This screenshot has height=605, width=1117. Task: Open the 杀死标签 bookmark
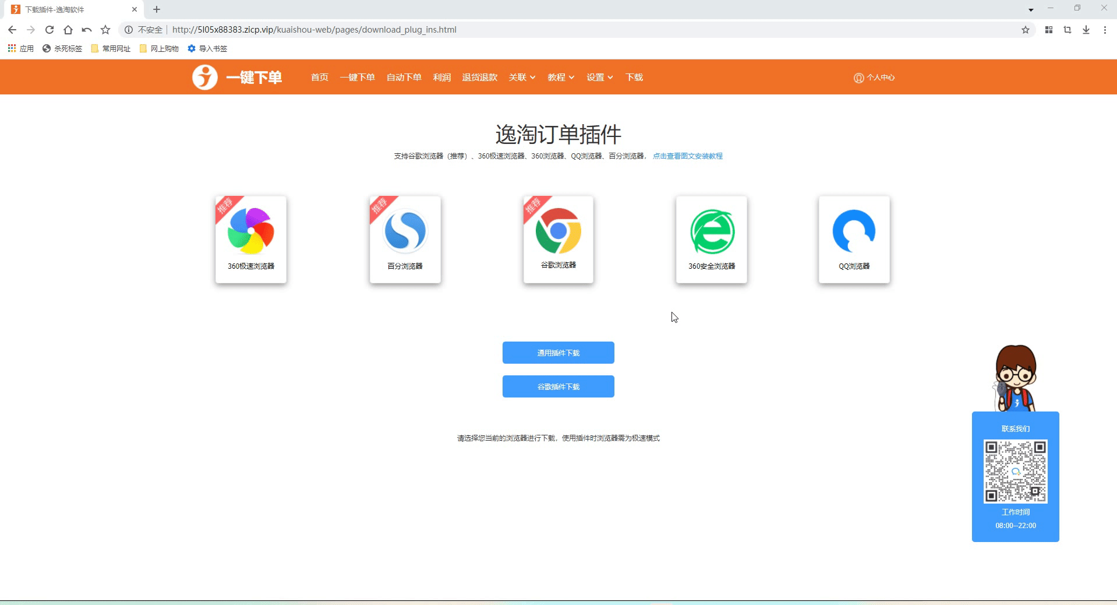[62, 48]
